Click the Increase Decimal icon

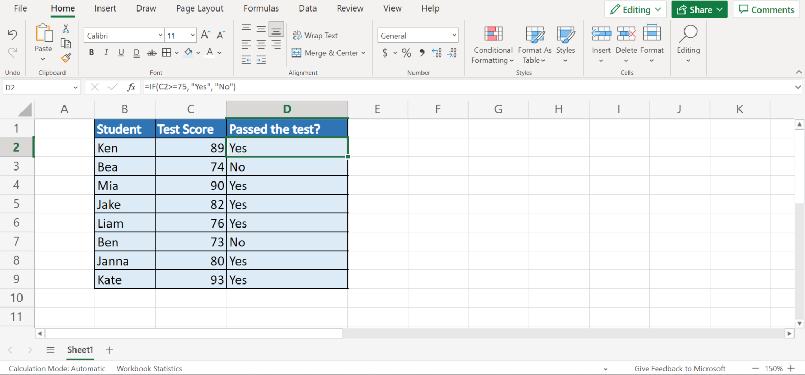coord(437,53)
